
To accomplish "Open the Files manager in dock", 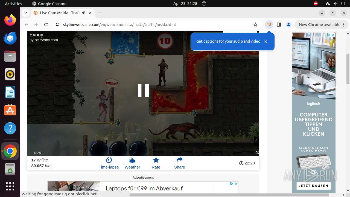I will click(x=10, y=56).
